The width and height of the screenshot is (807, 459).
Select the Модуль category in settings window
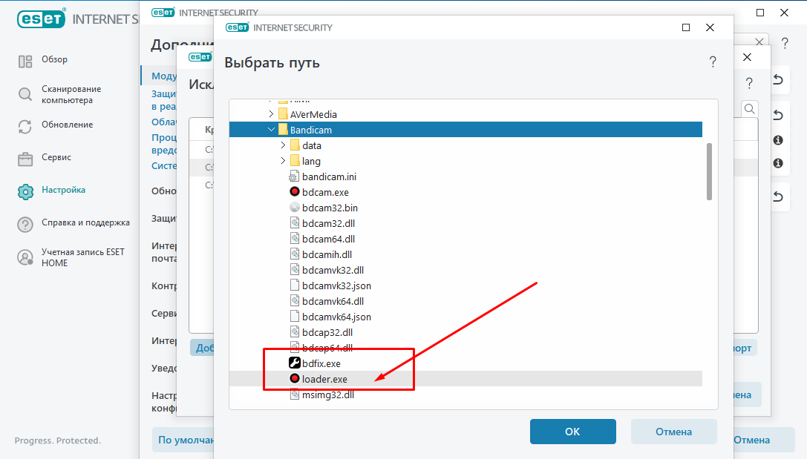point(163,76)
